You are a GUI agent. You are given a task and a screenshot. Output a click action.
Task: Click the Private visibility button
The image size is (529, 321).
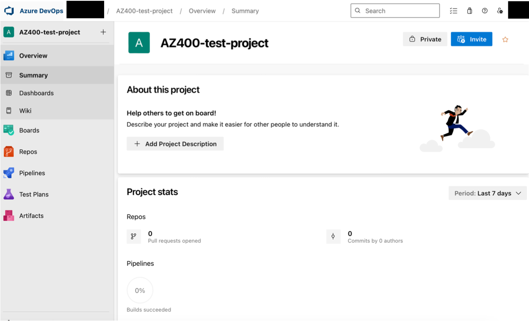425,39
